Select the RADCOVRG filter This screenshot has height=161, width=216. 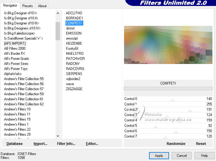(75, 69)
